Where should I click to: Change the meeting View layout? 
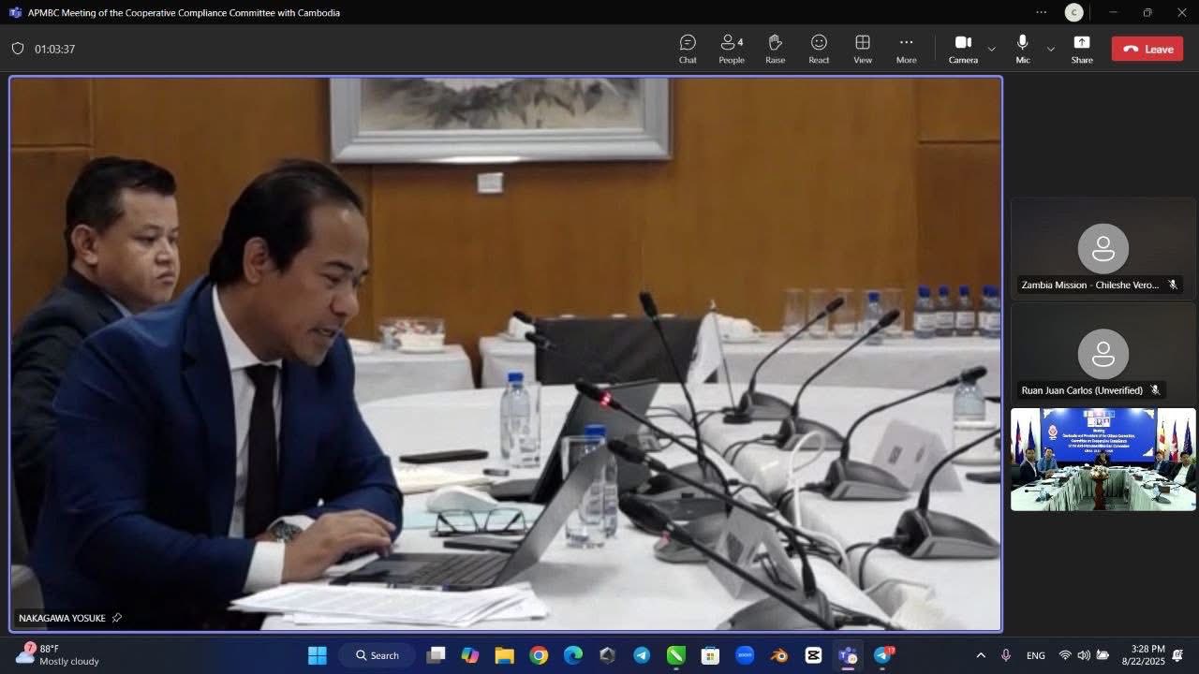[x=863, y=49]
